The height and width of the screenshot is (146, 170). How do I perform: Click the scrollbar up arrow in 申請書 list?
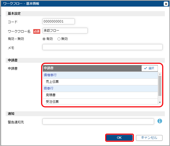160,74
